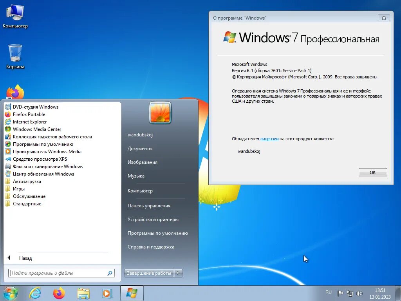
Task: Open Internet Explorer from the taskbar
Action: [x=35, y=293]
